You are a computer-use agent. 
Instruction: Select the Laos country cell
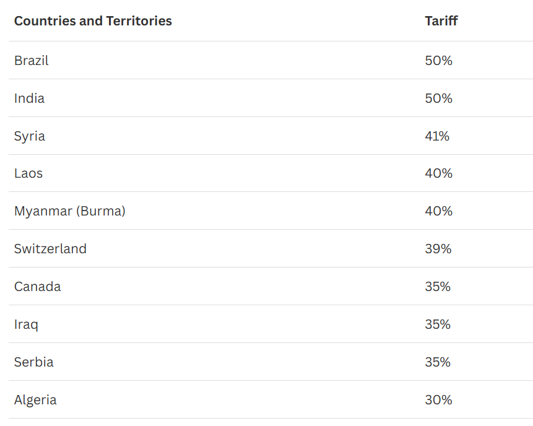[28, 173]
